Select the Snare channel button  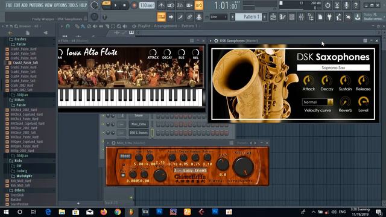pos(139,115)
